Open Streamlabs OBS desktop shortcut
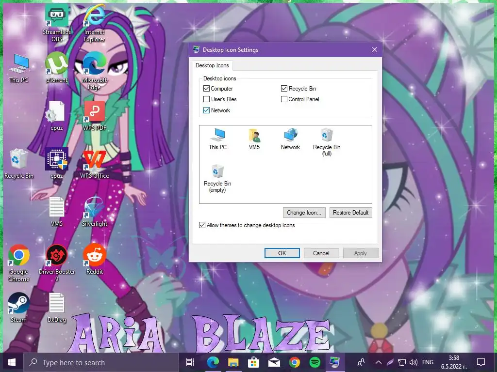This screenshot has height=372, width=497. [57, 23]
